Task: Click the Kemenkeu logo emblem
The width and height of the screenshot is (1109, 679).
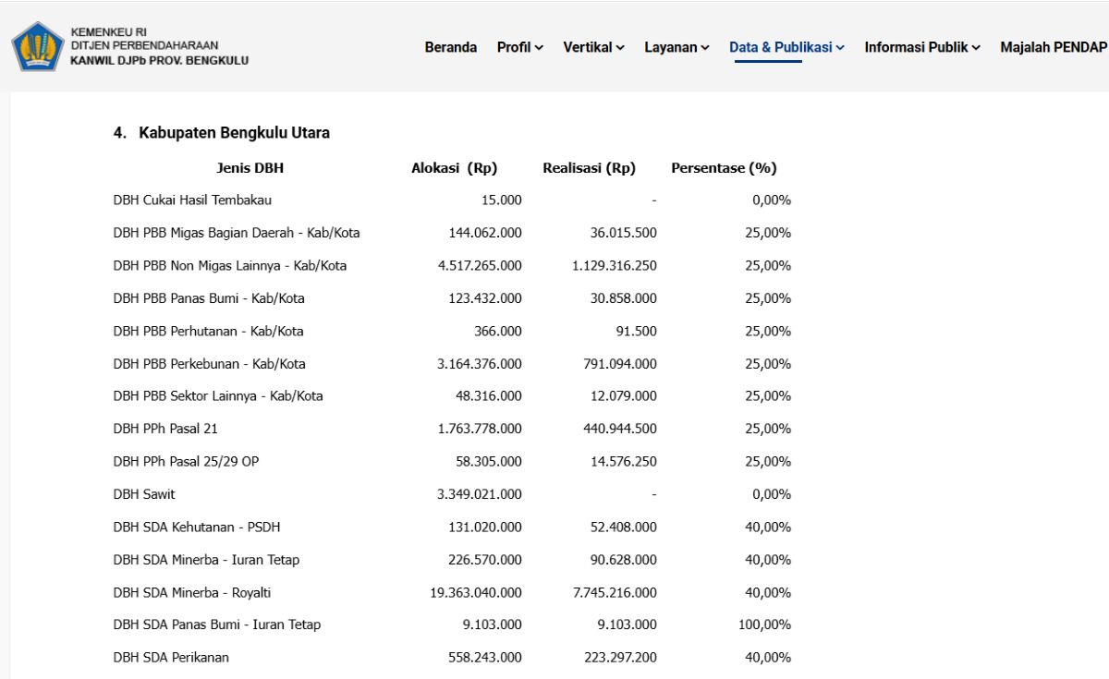Action: coord(37,46)
